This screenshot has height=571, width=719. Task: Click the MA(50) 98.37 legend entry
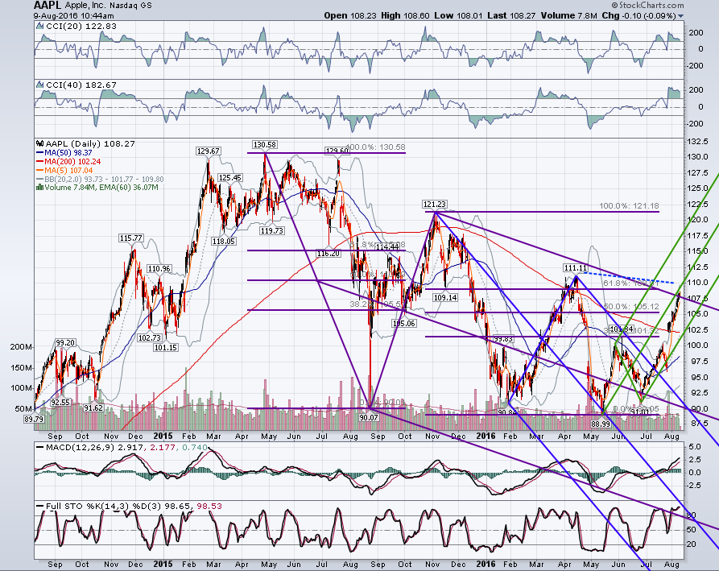(x=68, y=153)
